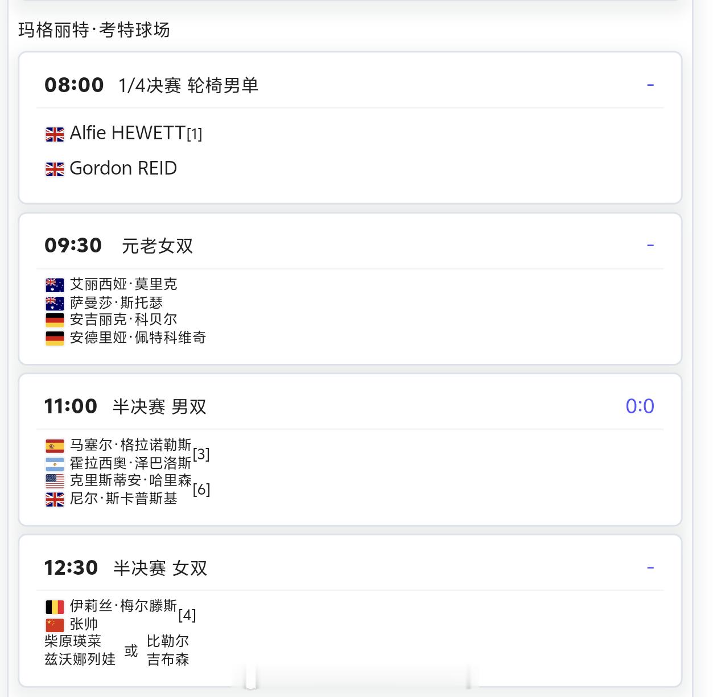The width and height of the screenshot is (717, 697).
Task: Click the Chinese flag next to 张帅
Action: pyautogui.click(x=55, y=625)
